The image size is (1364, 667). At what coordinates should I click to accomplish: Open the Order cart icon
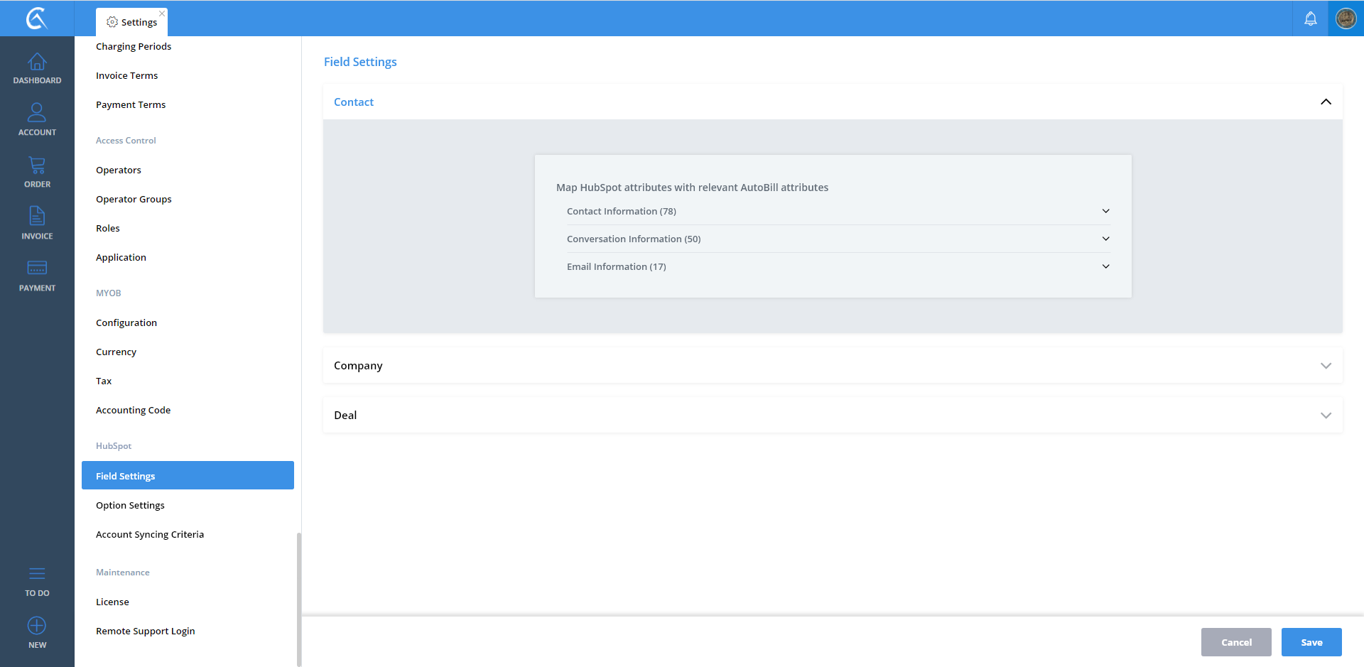coord(37,166)
